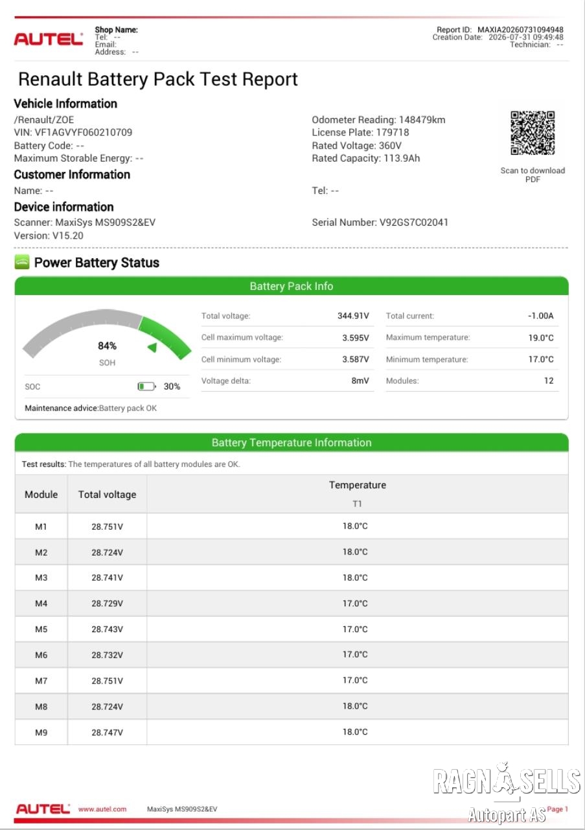
Task: Click the Creation Date 2026-07-31 09:49:48
Action: tap(498, 38)
